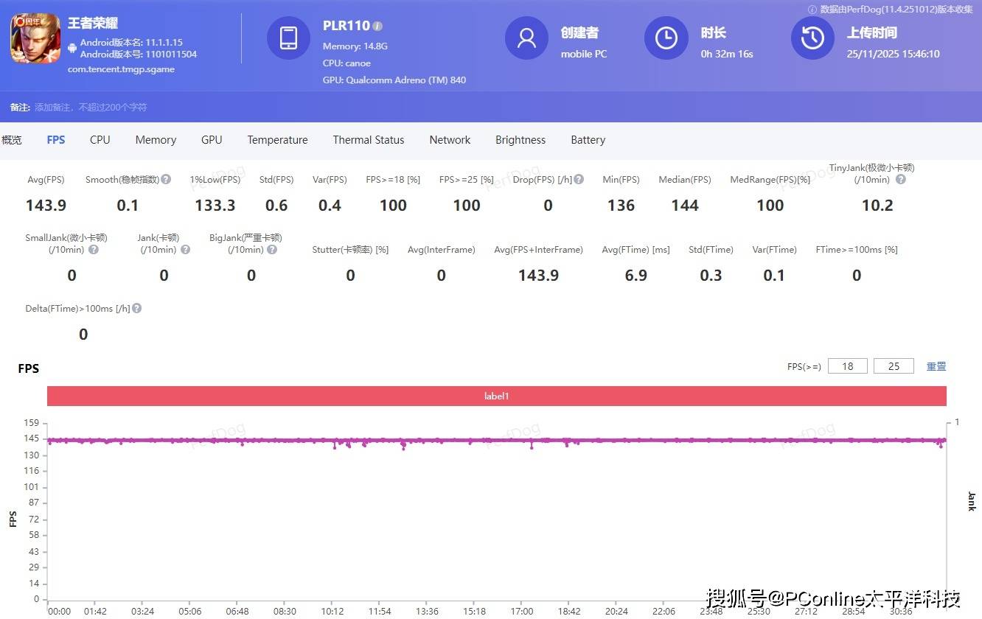The image size is (982, 619).
Task: Click the creator user profile icon
Action: tap(526, 38)
